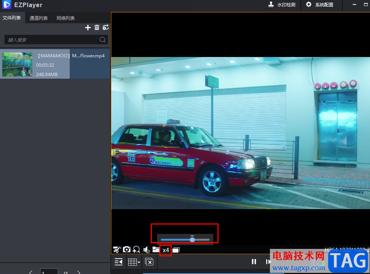Click the x4 playback speed button
This screenshot has height=274, width=370.
pyautogui.click(x=166, y=250)
